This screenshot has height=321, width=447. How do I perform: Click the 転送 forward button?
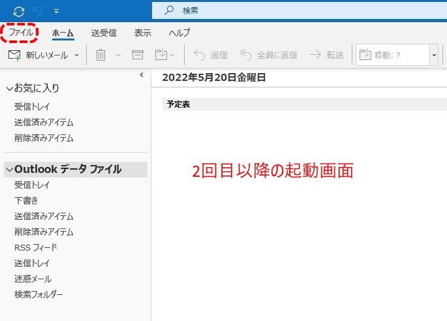click(x=327, y=55)
